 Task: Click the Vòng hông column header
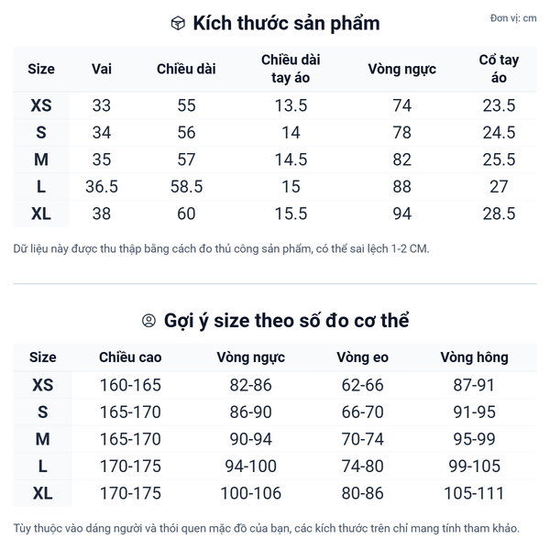coord(474,357)
